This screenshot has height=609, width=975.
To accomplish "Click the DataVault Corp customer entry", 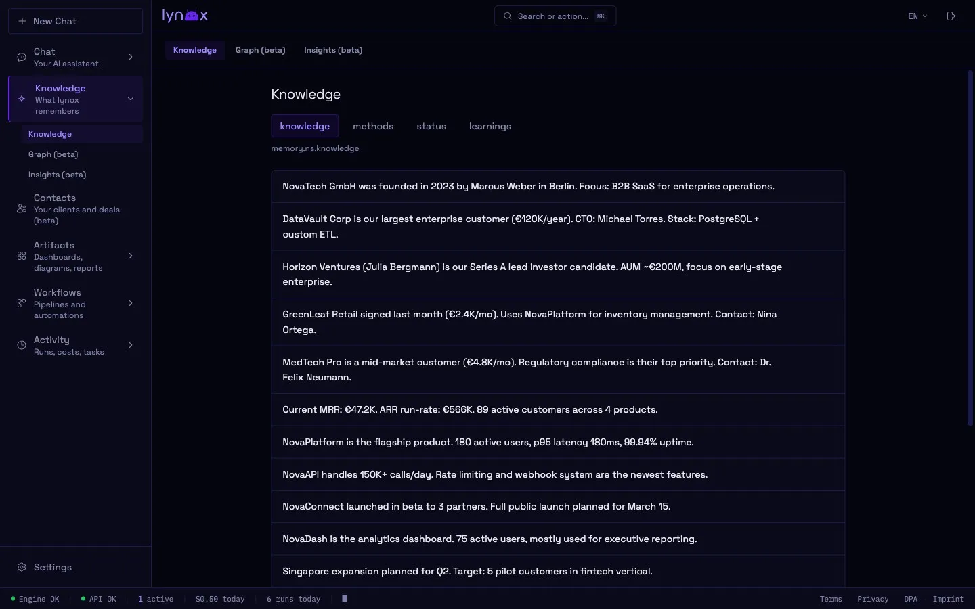I will coord(558,227).
